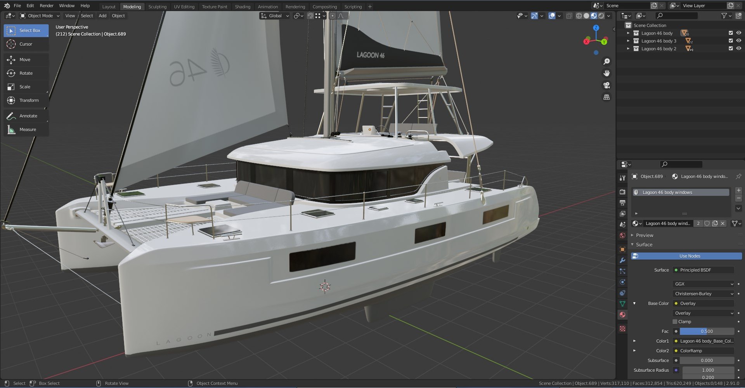Click the Principled BSDF surface shader button
Viewport: 745px width, 388px height.
[703, 270]
